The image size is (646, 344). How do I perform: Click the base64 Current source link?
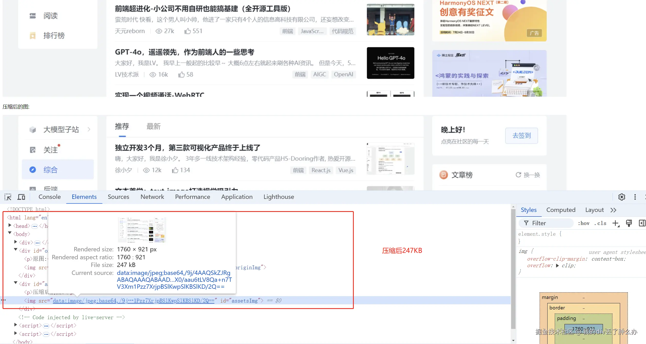pyautogui.click(x=174, y=280)
